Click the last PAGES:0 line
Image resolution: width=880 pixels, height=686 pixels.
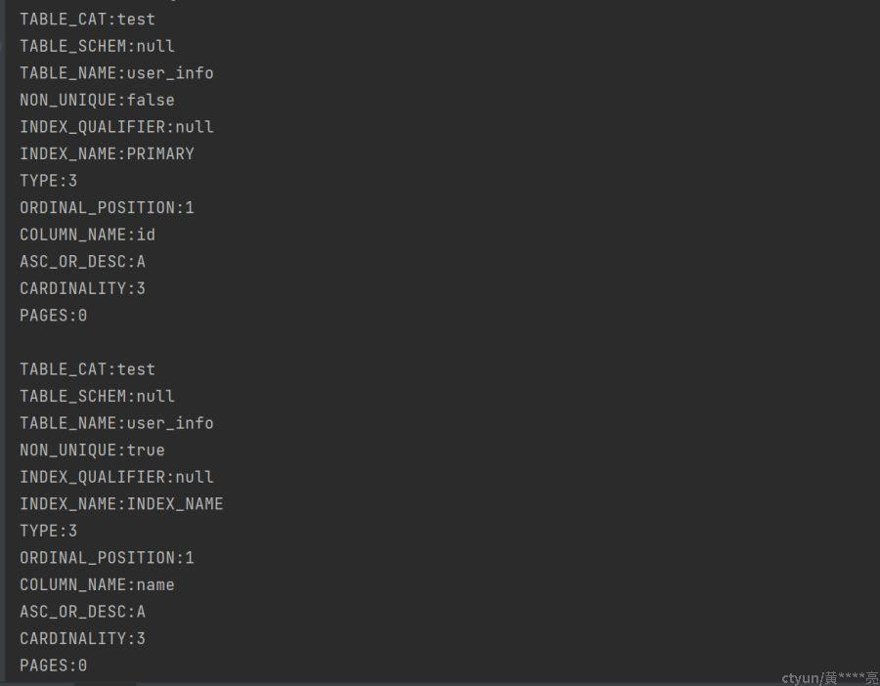54,665
